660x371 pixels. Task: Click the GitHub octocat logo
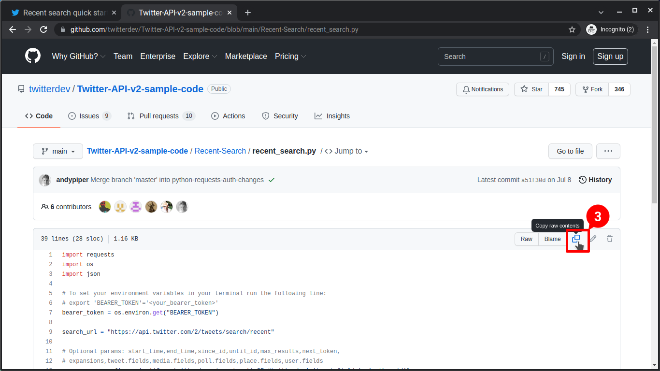pos(32,56)
